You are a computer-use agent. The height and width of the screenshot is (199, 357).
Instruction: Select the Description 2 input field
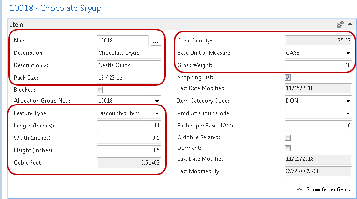pyautogui.click(x=129, y=65)
